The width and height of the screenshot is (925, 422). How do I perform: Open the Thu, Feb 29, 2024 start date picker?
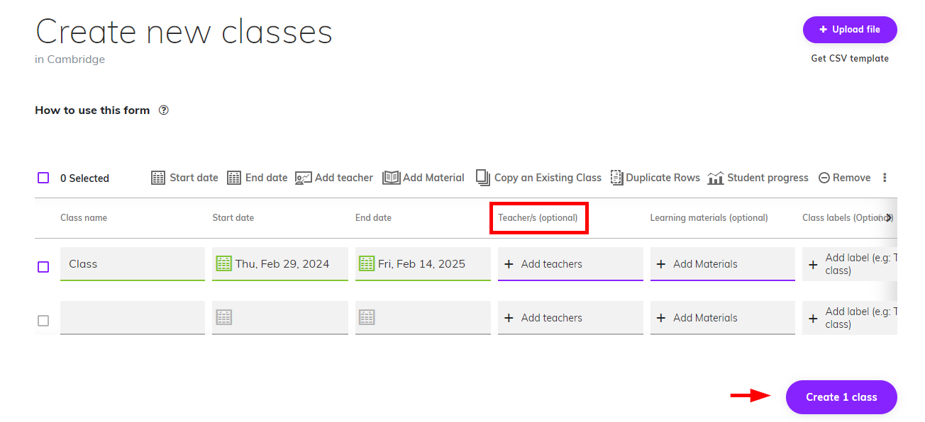[x=282, y=264]
